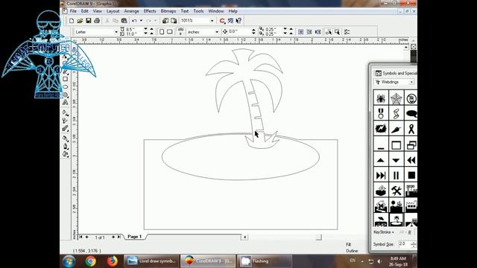Open the Edit menu

(x=84, y=11)
